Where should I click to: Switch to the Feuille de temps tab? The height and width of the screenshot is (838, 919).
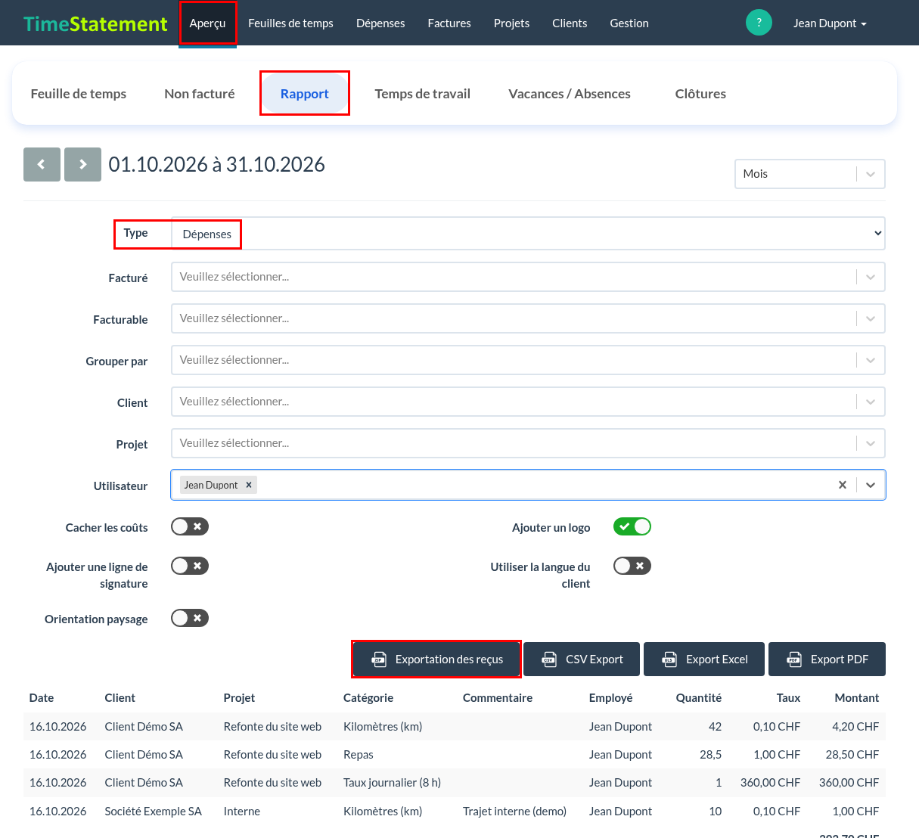[79, 94]
